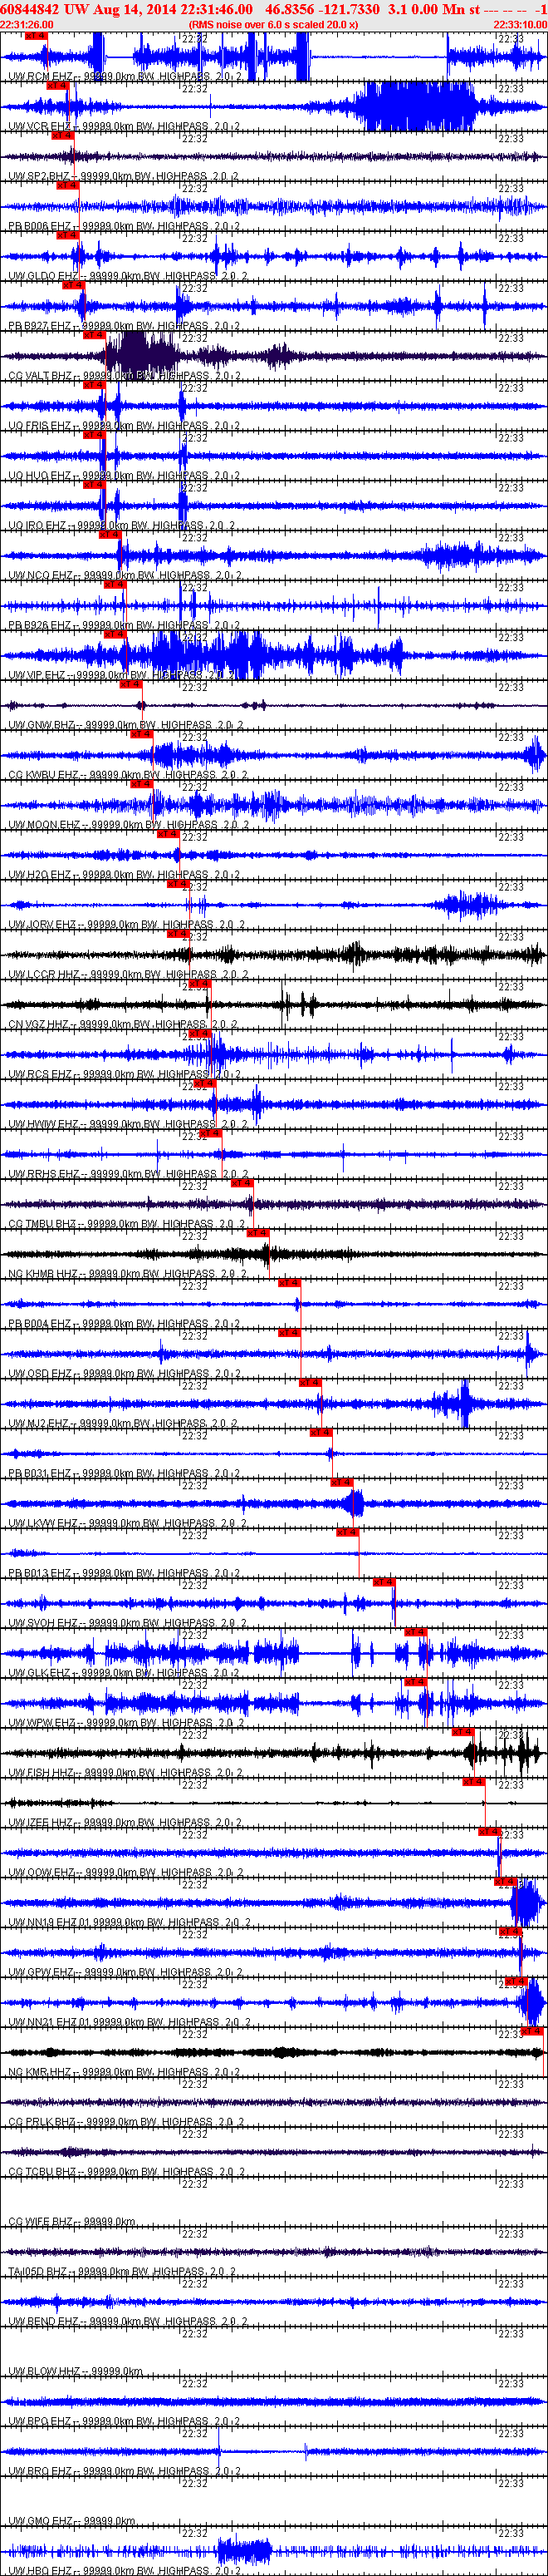Click the red pick marker on UW RCM trace
Image resolution: width=548 pixels, height=2576 pixels.
(36, 35)
